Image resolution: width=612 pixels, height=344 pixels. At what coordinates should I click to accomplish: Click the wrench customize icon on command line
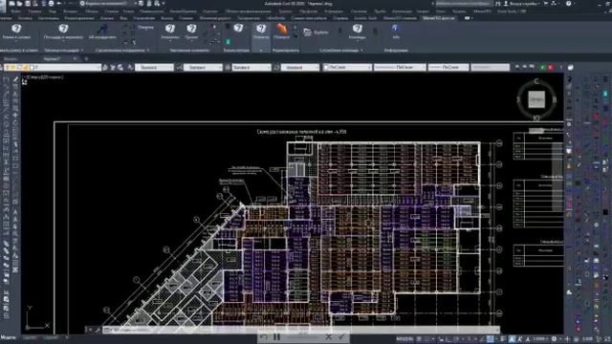coord(98,330)
